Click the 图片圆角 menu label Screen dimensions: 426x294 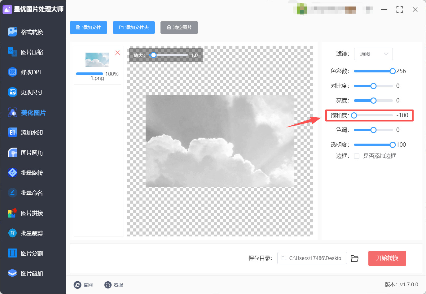pyautogui.click(x=32, y=153)
